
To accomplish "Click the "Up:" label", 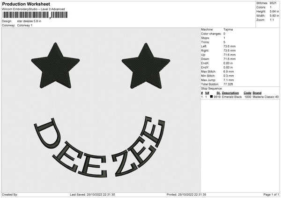I will [x=203, y=55].
